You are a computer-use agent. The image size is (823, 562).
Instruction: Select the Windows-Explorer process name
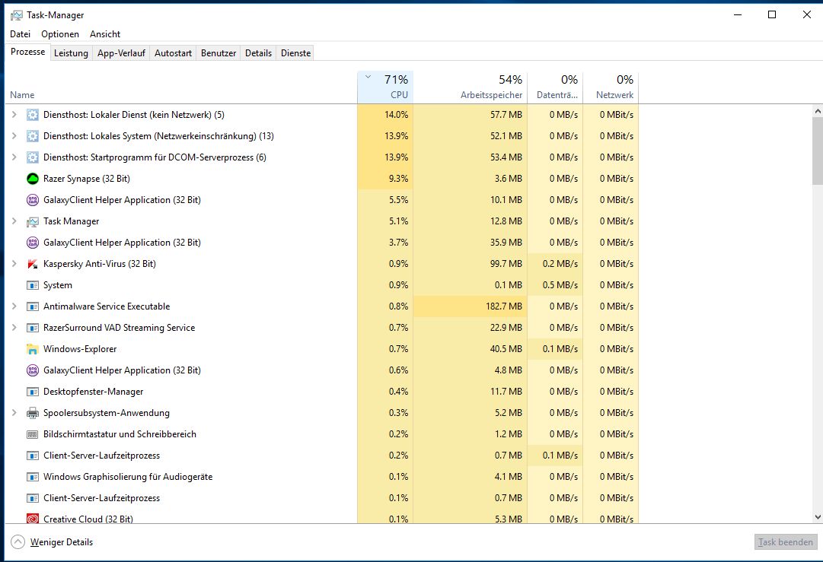pos(80,349)
